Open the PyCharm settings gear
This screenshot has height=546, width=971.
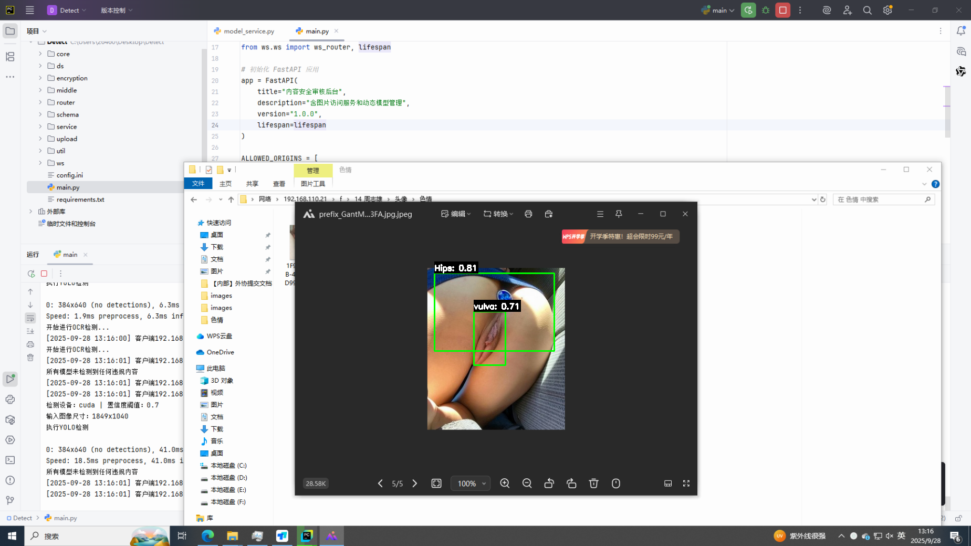point(888,10)
